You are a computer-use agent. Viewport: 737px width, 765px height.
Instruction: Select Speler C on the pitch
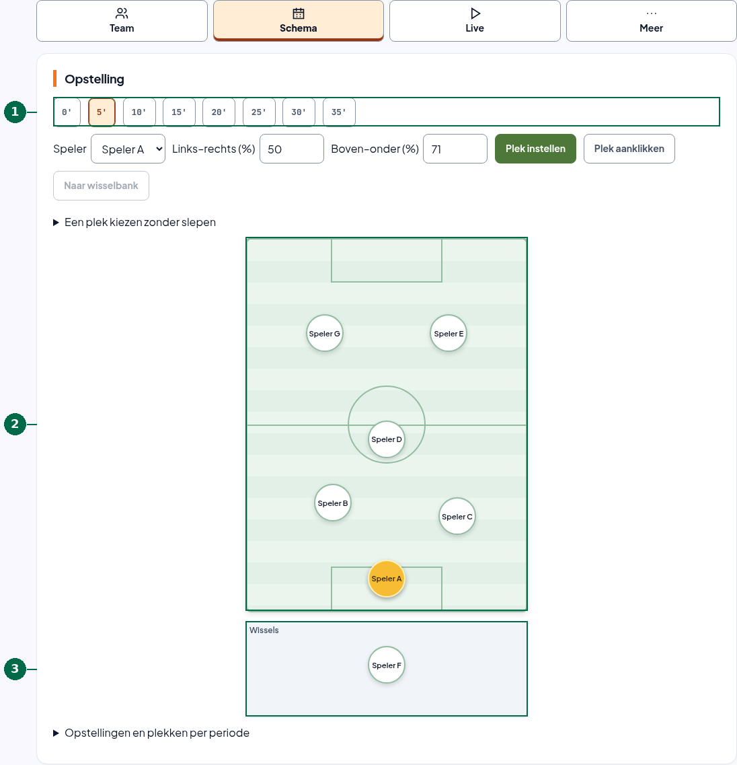click(457, 516)
